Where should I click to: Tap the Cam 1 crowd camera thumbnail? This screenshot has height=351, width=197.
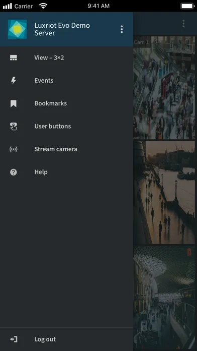(164, 88)
